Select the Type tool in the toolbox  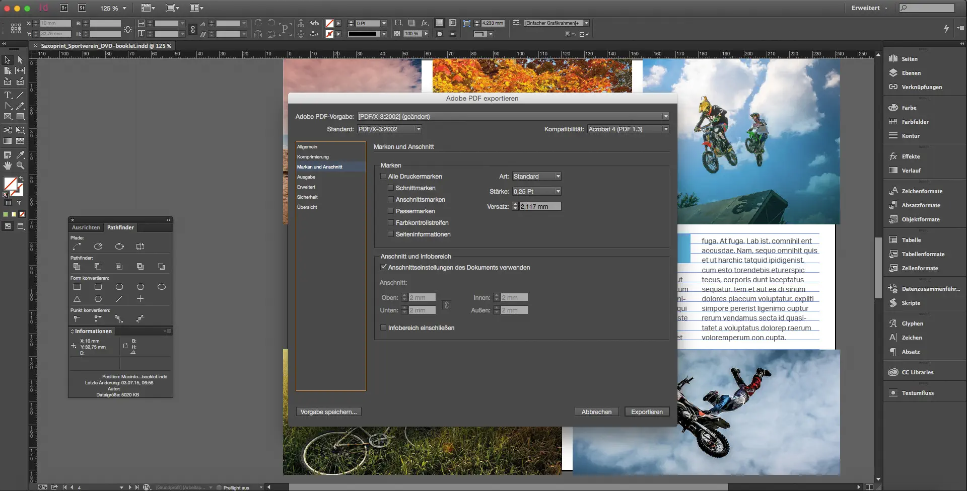click(x=8, y=95)
